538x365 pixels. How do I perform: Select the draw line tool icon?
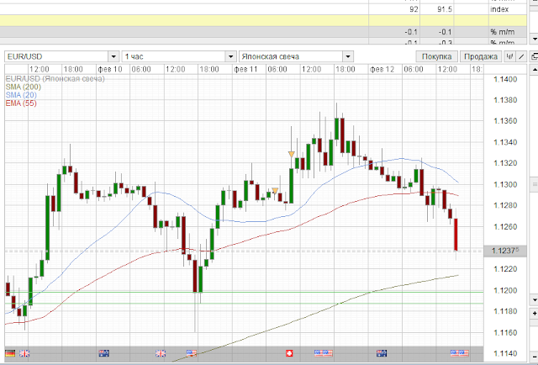coord(521,56)
